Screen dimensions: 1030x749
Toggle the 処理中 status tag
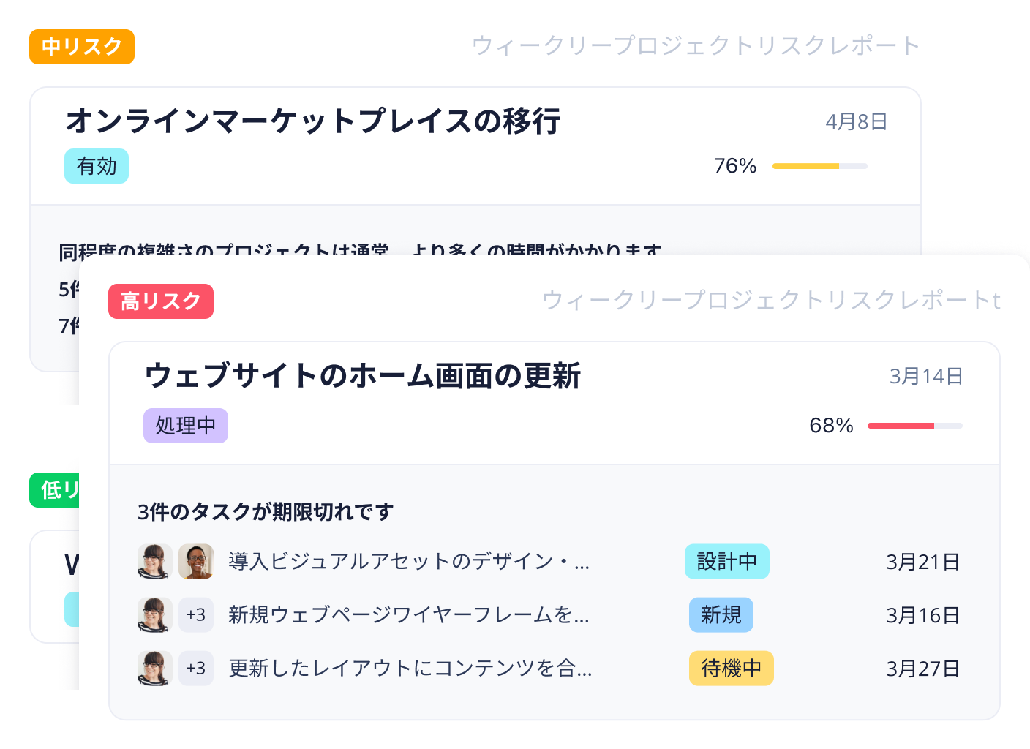pos(186,425)
